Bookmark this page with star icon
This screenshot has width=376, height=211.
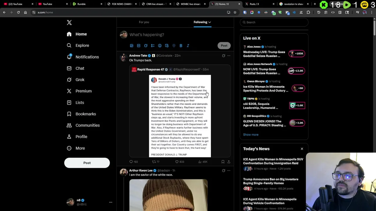click(x=235, y=12)
